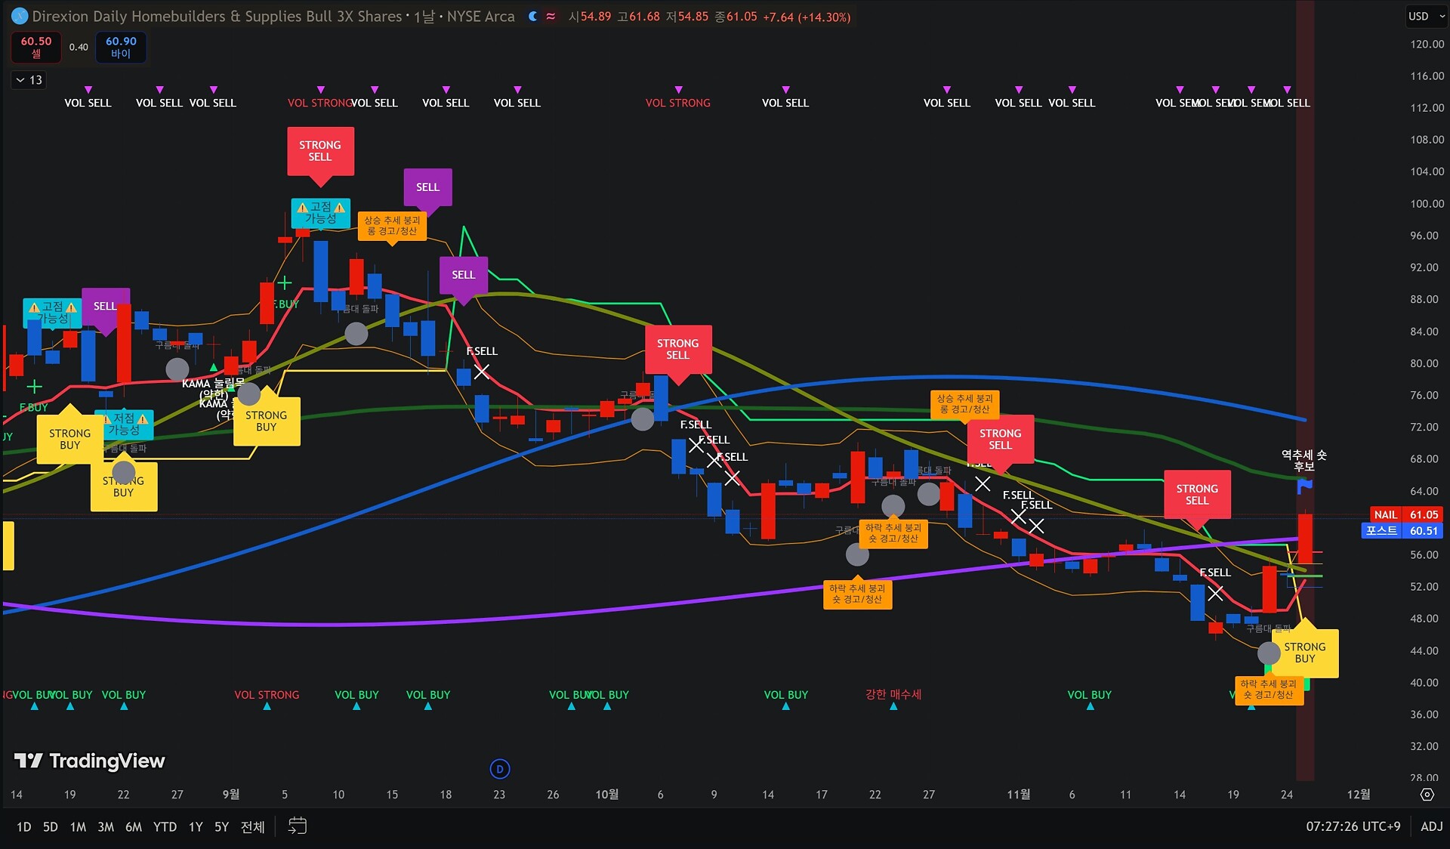The width and height of the screenshot is (1450, 849).
Task: Click white X under F.SELL near September 18
Action: point(482,372)
